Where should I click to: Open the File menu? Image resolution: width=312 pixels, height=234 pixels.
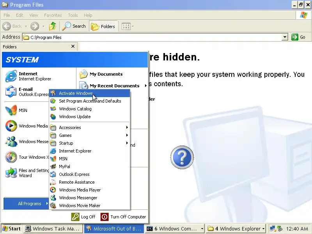(x=7, y=15)
